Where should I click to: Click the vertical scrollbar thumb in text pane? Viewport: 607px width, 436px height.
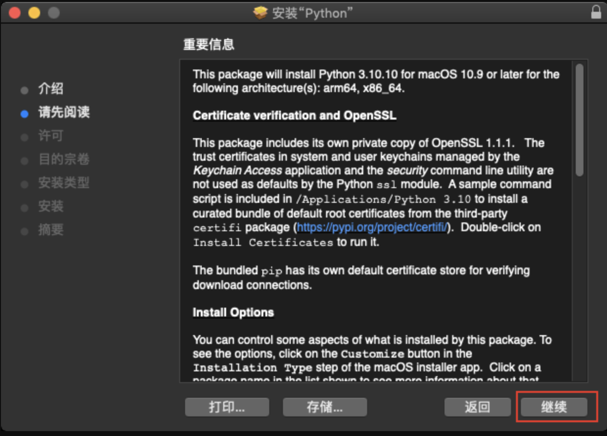[x=580, y=120]
